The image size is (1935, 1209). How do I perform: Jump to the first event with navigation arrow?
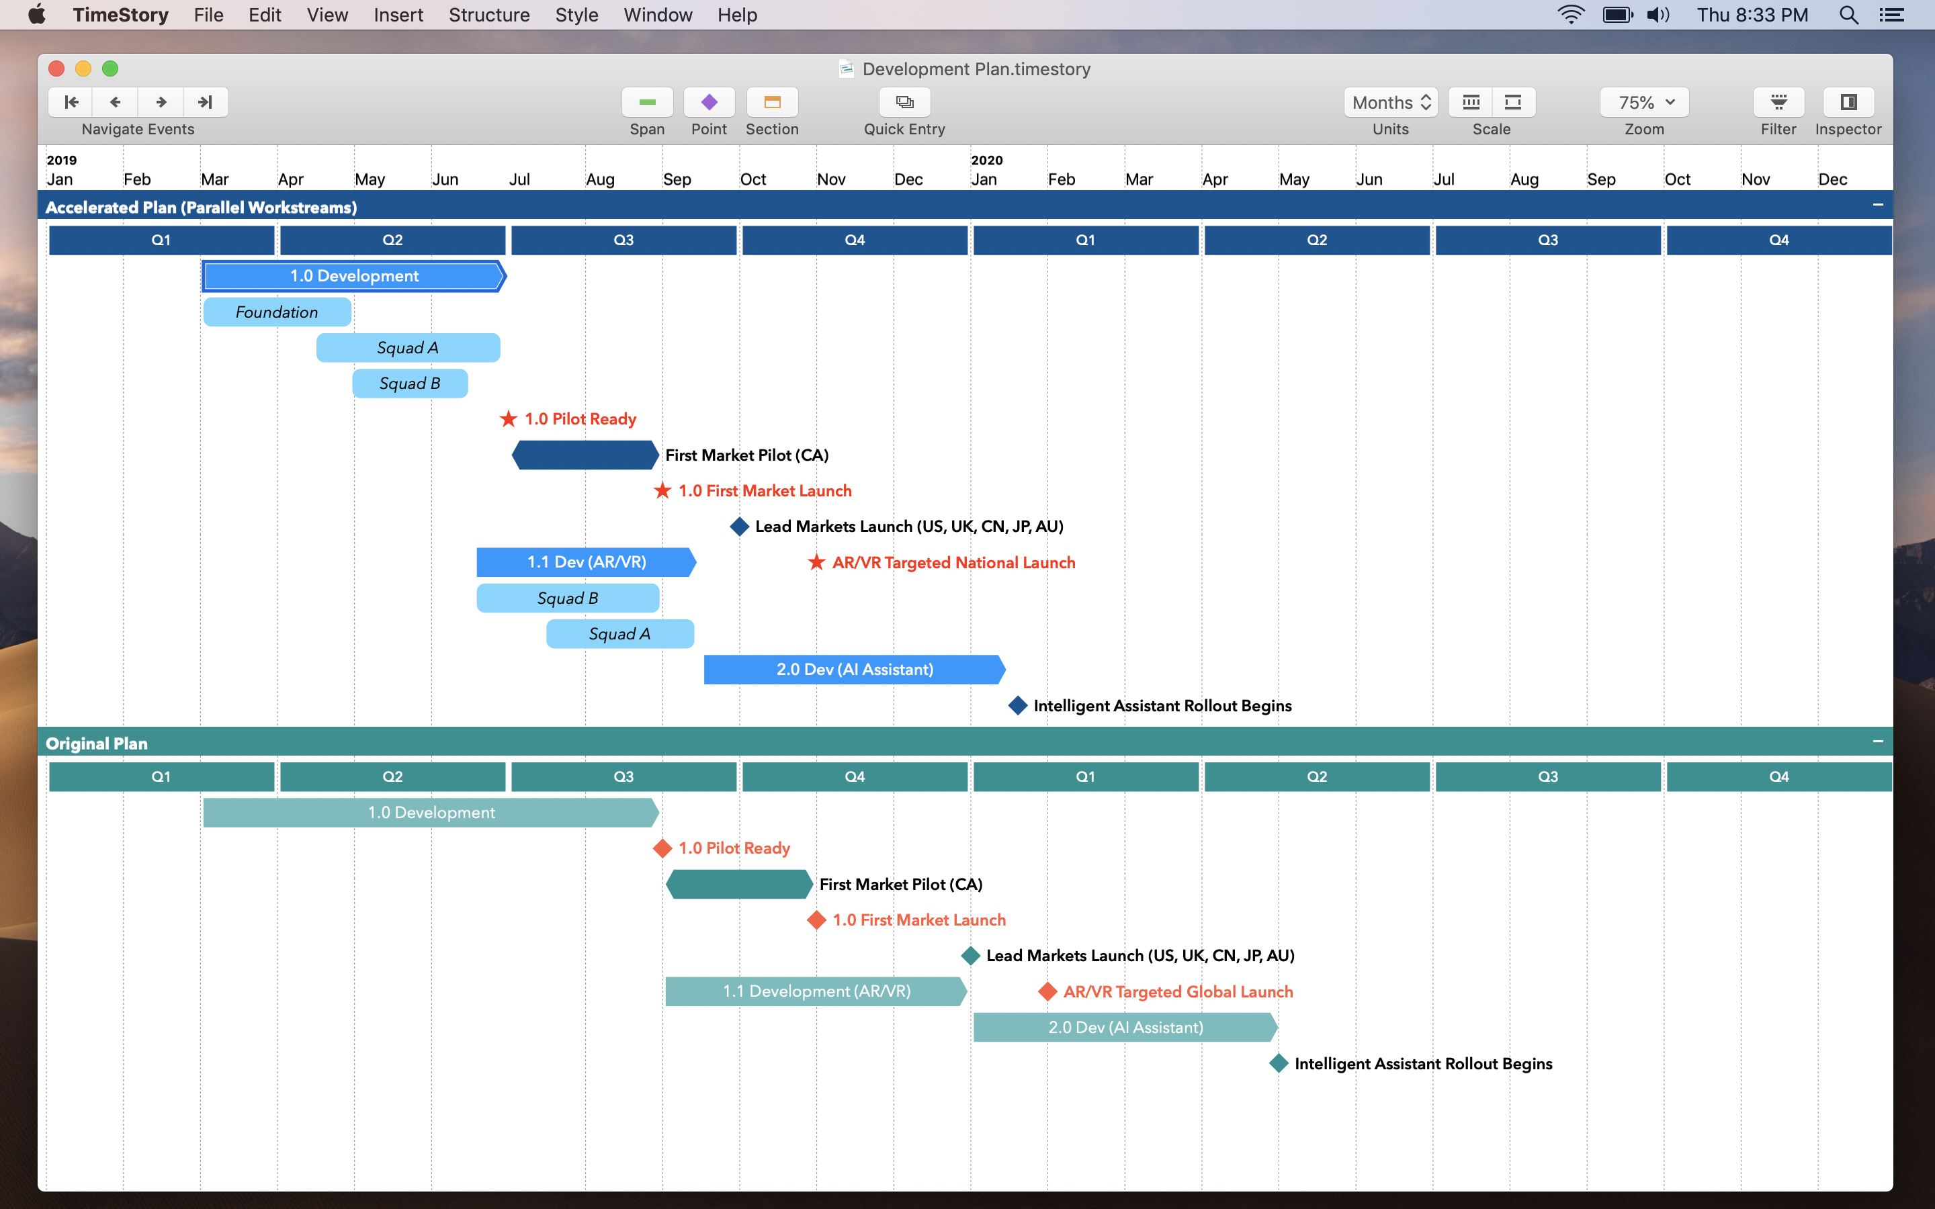click(71, 101)
